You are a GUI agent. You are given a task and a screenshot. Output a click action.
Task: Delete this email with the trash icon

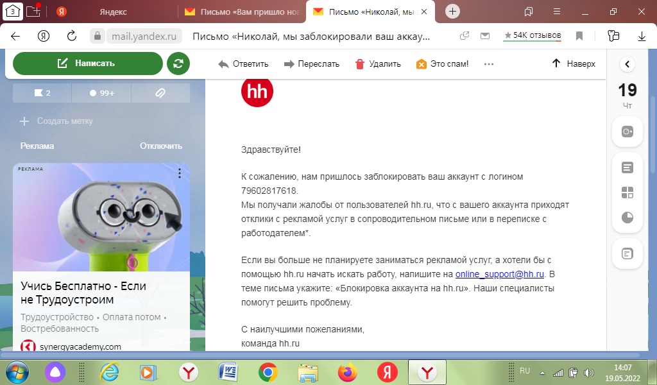tap(359, 64)
